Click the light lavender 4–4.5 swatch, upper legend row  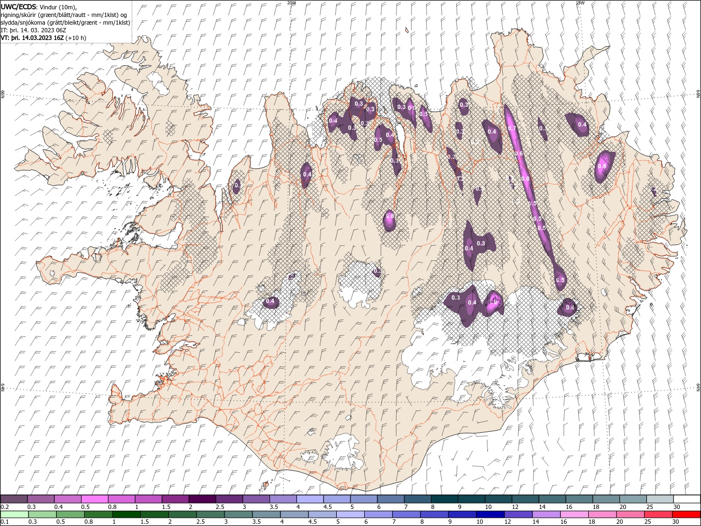[311, 499]
